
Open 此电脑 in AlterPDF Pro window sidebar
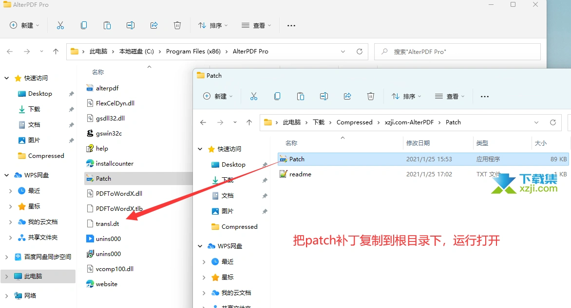38,276
